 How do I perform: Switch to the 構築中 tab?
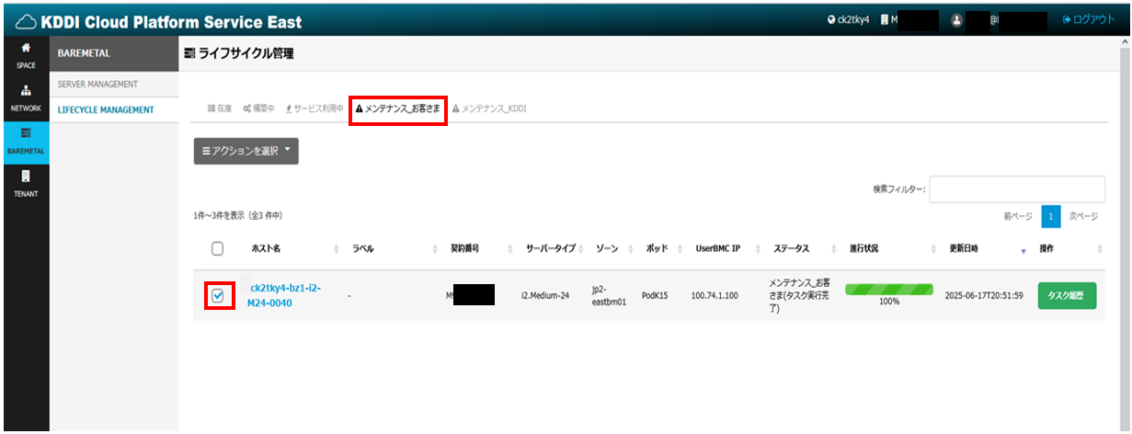click(x=258, y=108)
